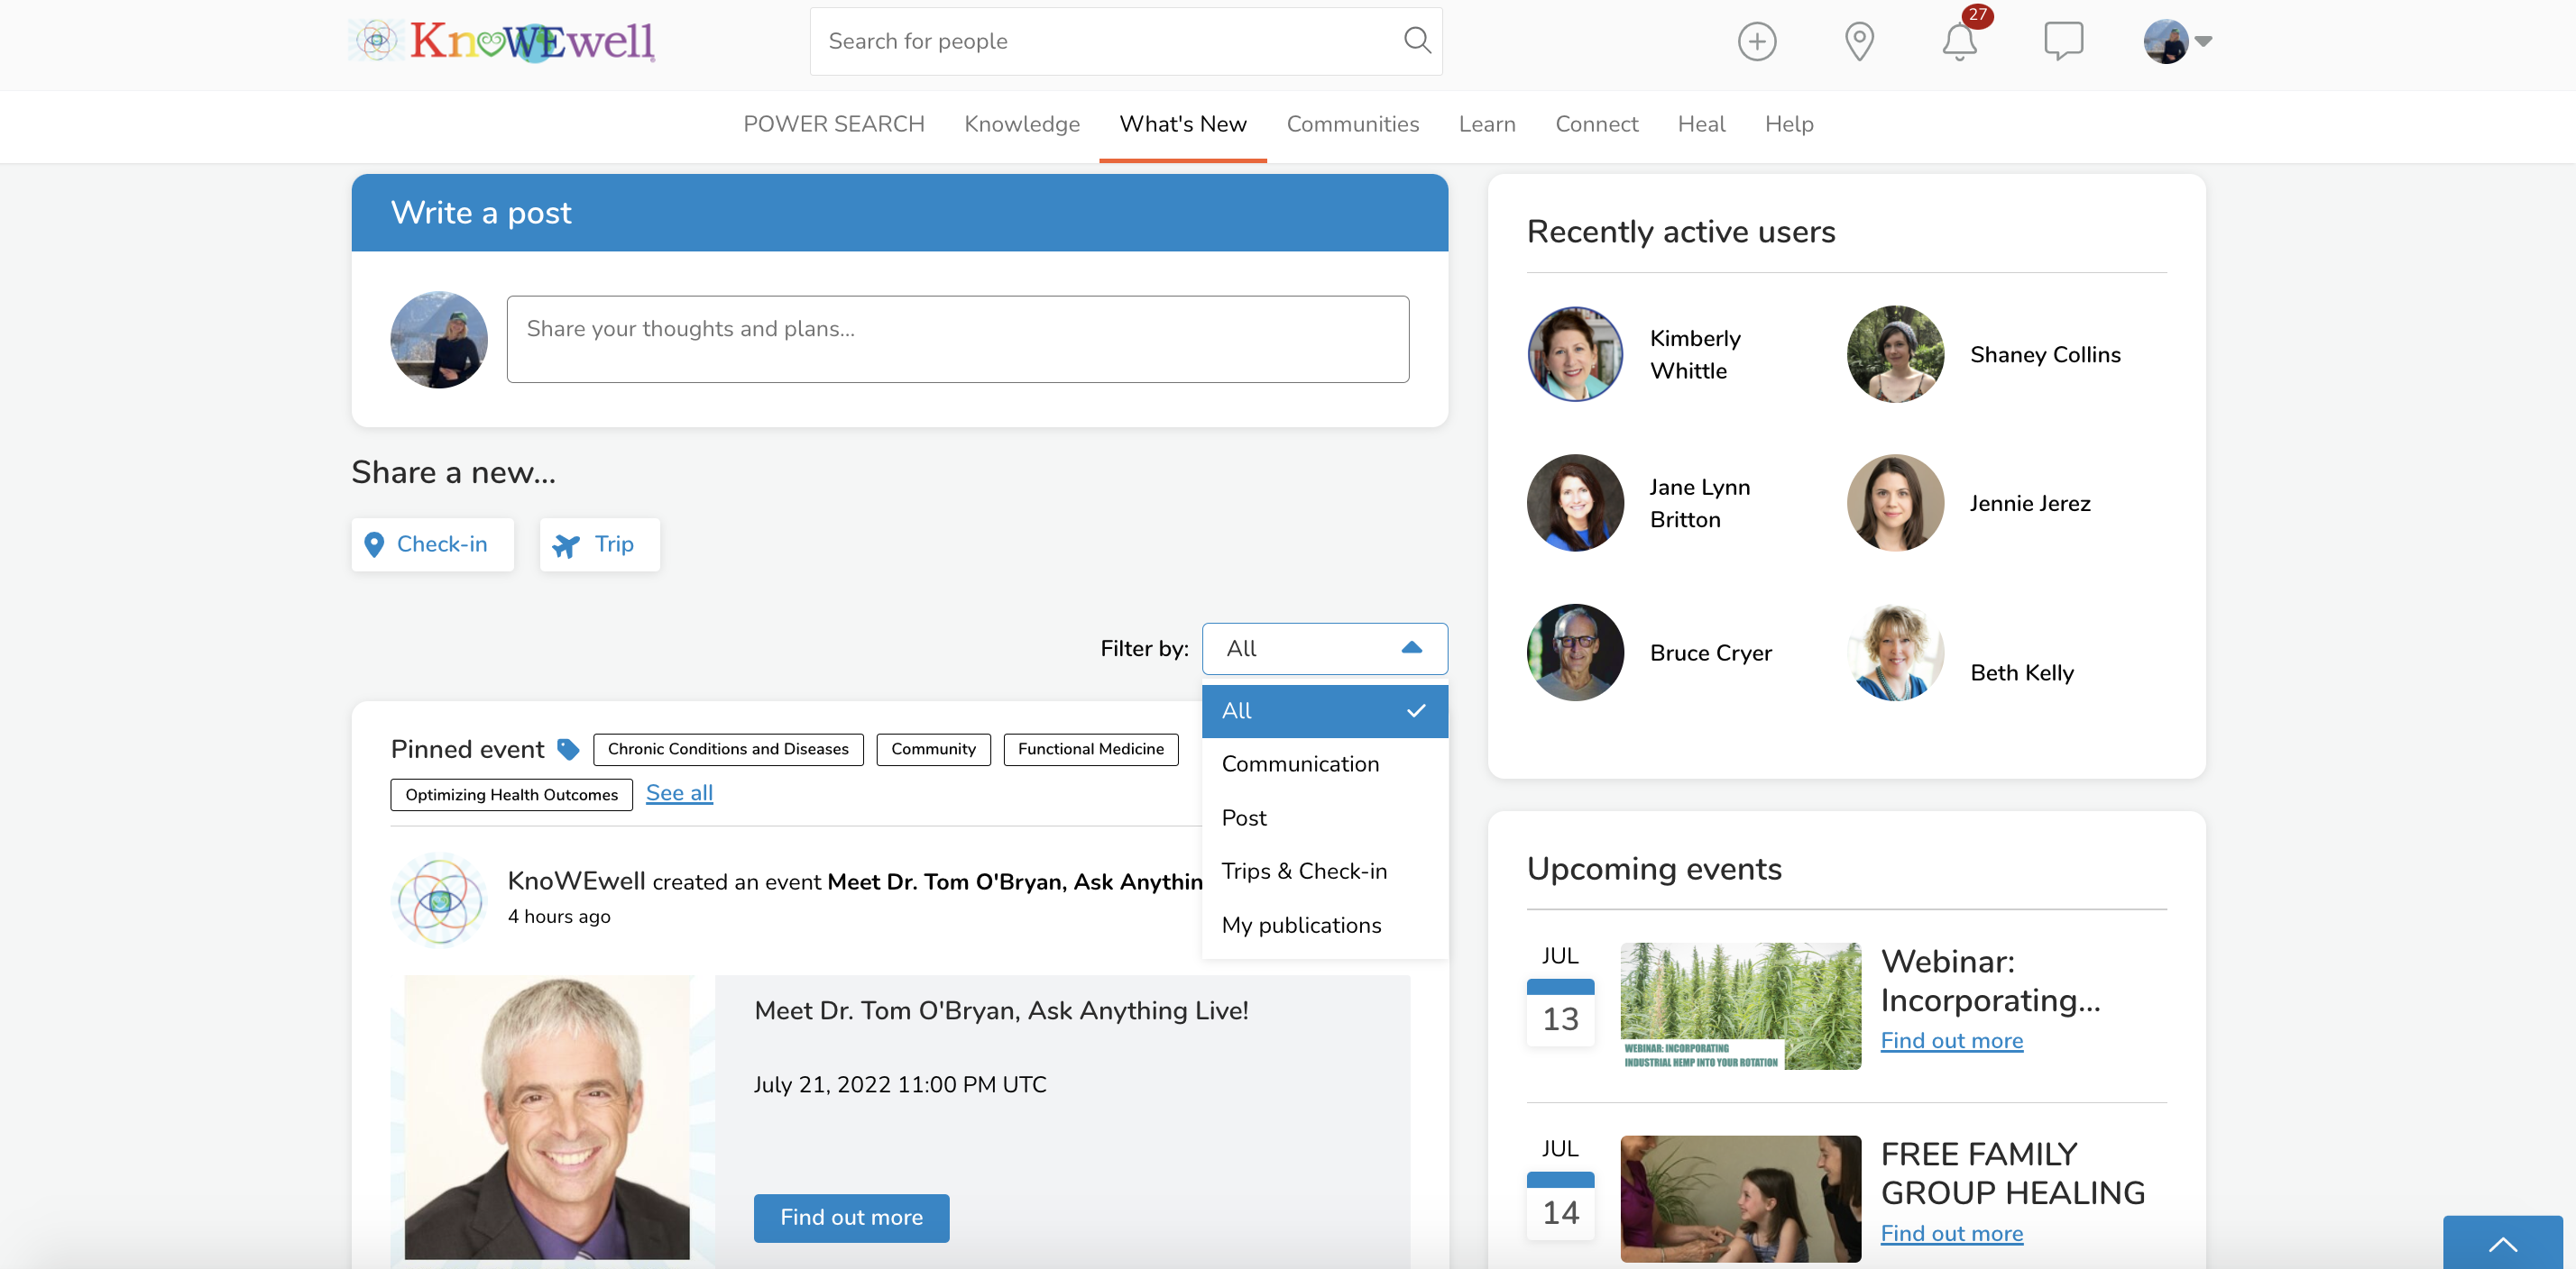Click the FREE FAMILY GROUP HEALING title

(2012, 1173)
